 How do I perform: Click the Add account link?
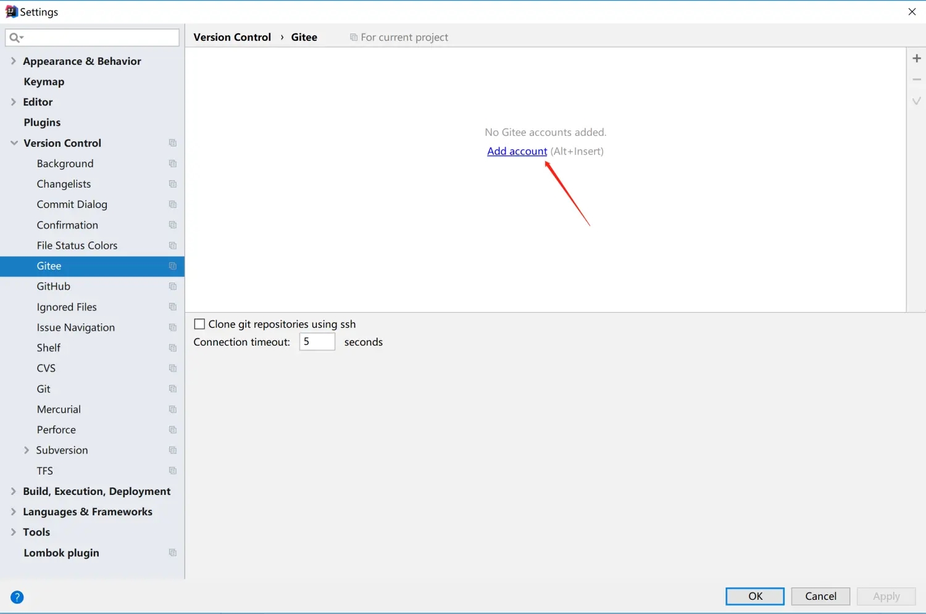click(517, 151)
